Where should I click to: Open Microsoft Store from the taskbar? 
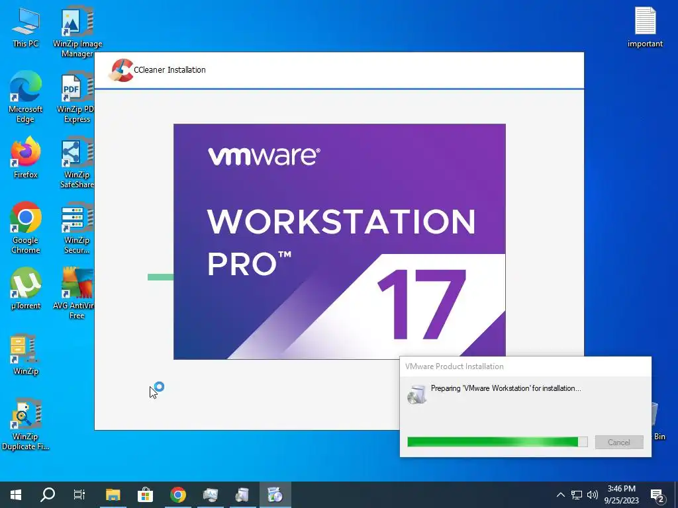pyautogui.click(x=145, y=495)
